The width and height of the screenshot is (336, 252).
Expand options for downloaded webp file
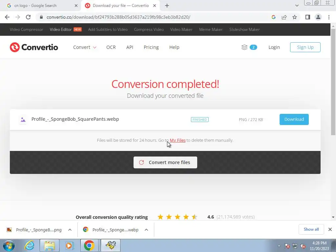point(146,230)
